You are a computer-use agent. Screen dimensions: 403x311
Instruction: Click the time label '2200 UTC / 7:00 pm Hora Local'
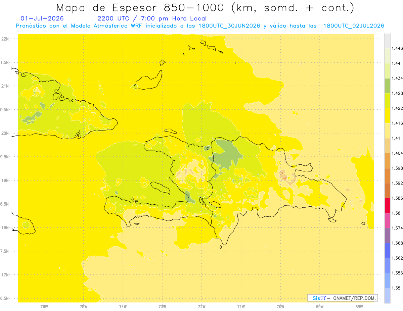[152, 18]
